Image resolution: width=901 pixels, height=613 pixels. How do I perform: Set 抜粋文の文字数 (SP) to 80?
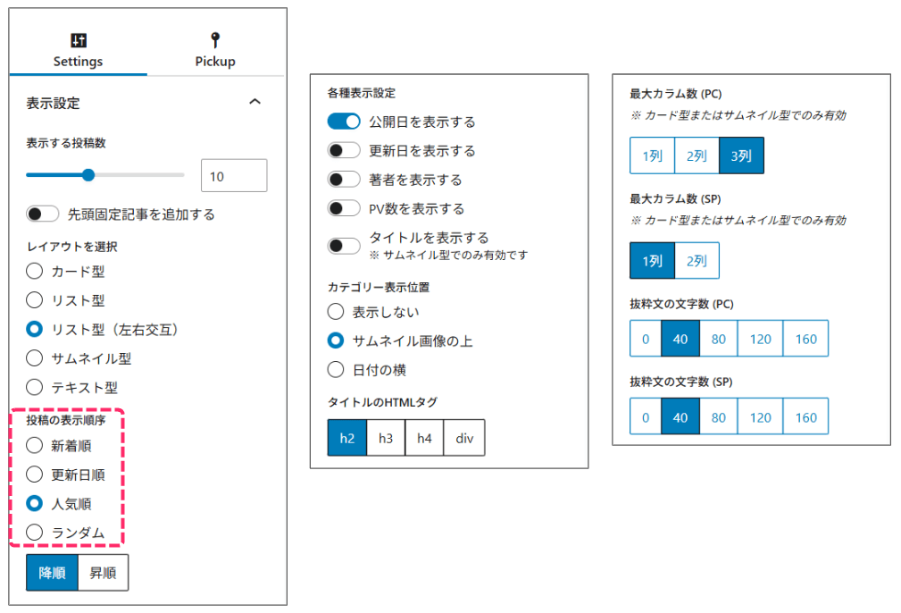718,417
